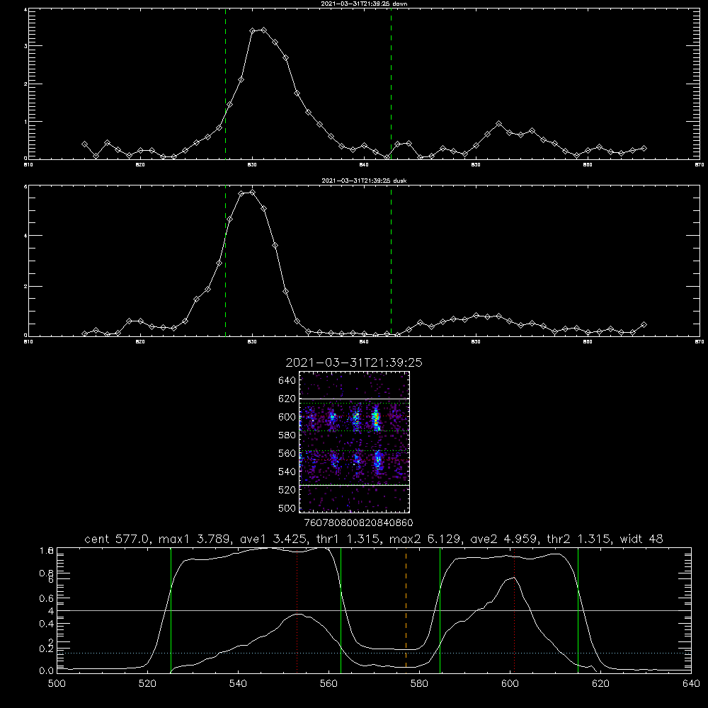
Task: Click the orange dashed center line marker
Action: tap(406, 610)
